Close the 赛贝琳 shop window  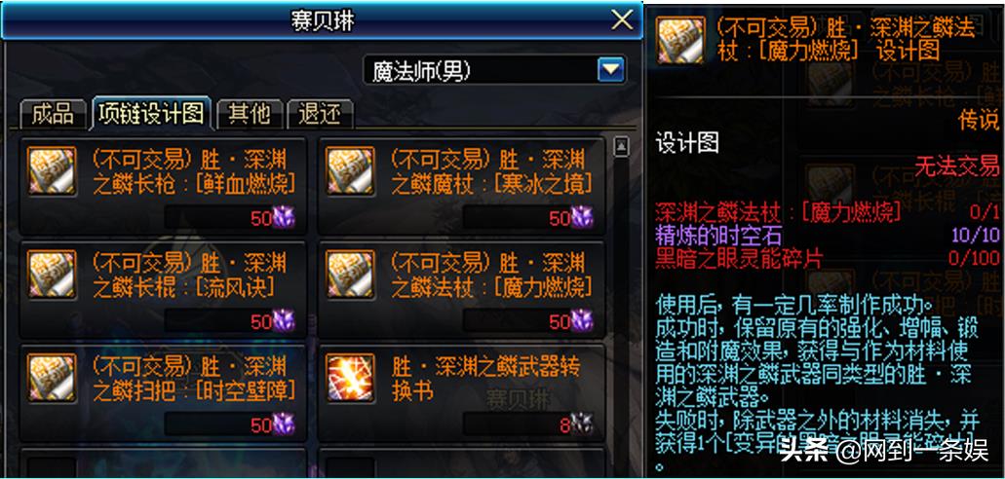pyautogui.click(x=622, y=20)
